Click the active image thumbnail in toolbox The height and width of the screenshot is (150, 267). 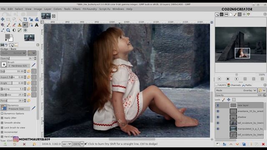point(29,37)
